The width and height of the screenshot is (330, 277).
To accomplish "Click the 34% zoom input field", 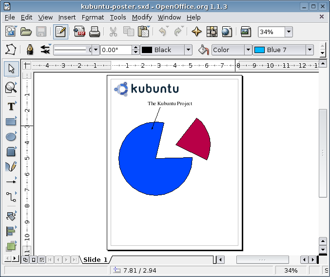I will (x=272, y=32).
